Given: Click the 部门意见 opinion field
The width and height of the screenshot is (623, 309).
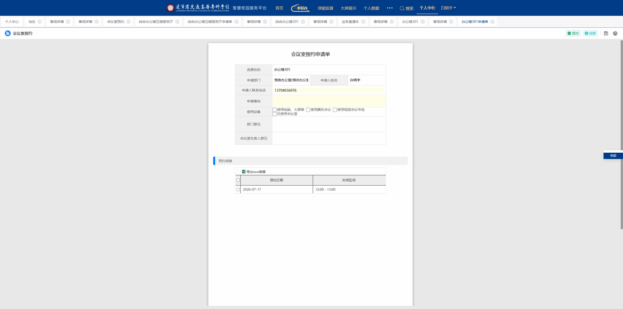Looking at the screenshot, I should point(329,124).
